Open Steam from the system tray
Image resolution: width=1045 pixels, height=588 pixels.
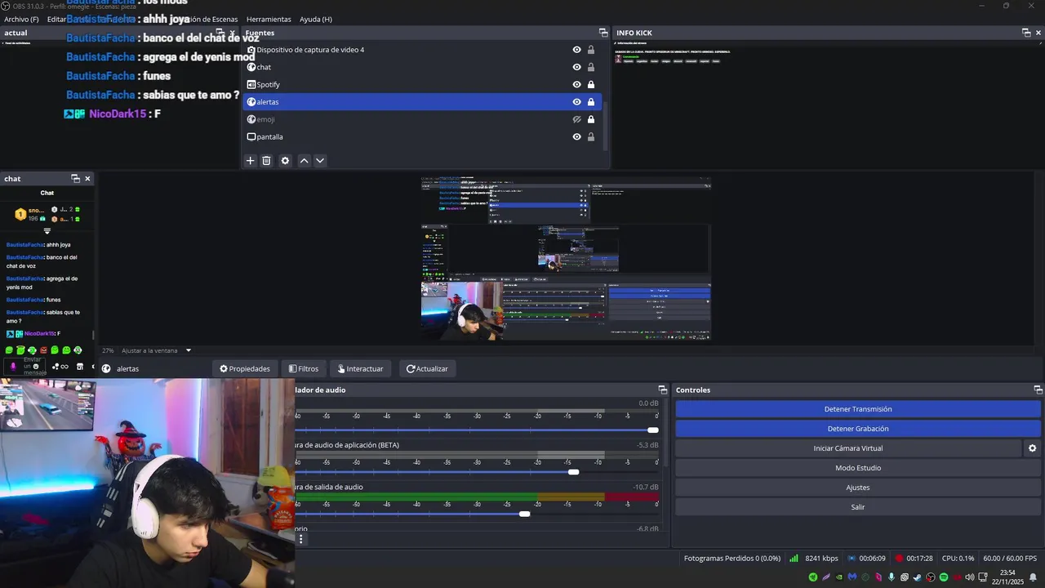(918, 577)
